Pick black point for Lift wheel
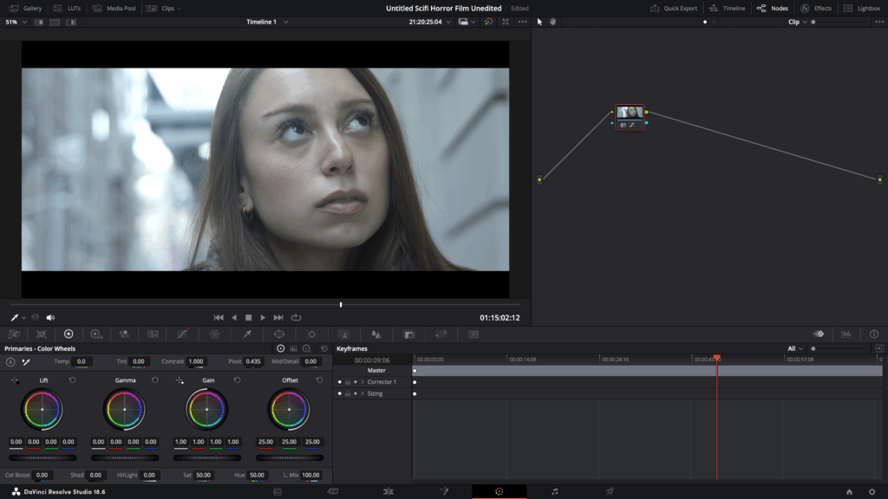This screenshot has height=499, width=888. [15, 380]
